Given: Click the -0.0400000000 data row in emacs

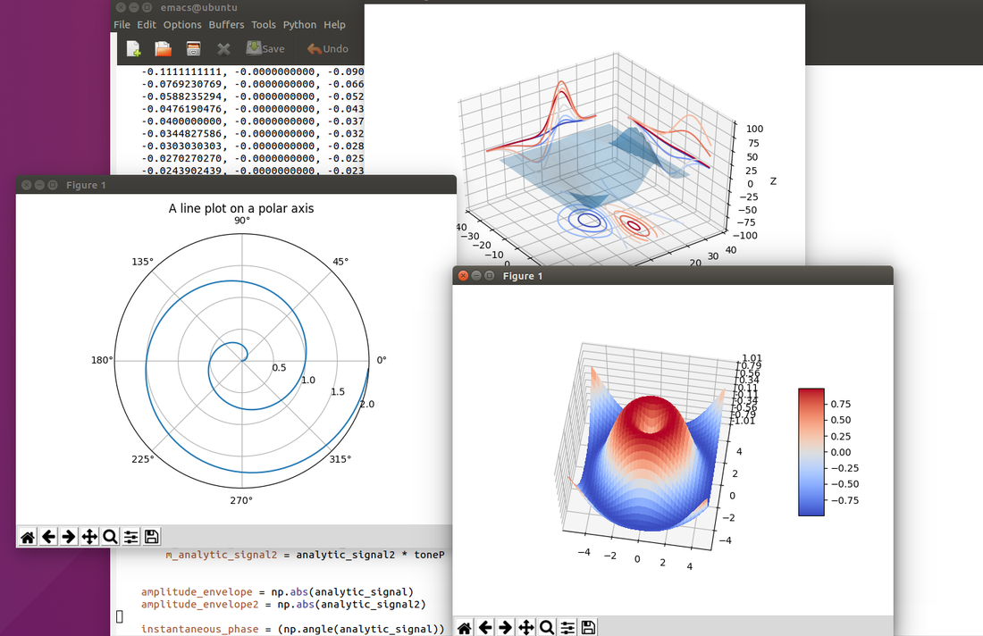Looking at the screenshot, I should [253, 121].
